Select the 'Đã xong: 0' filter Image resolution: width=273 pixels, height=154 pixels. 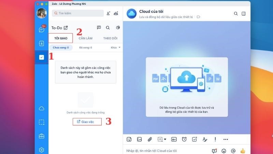(x=85, y=48)
